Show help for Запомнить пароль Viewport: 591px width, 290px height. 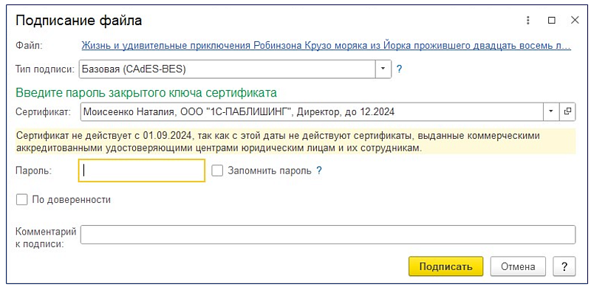coord(319,170)
